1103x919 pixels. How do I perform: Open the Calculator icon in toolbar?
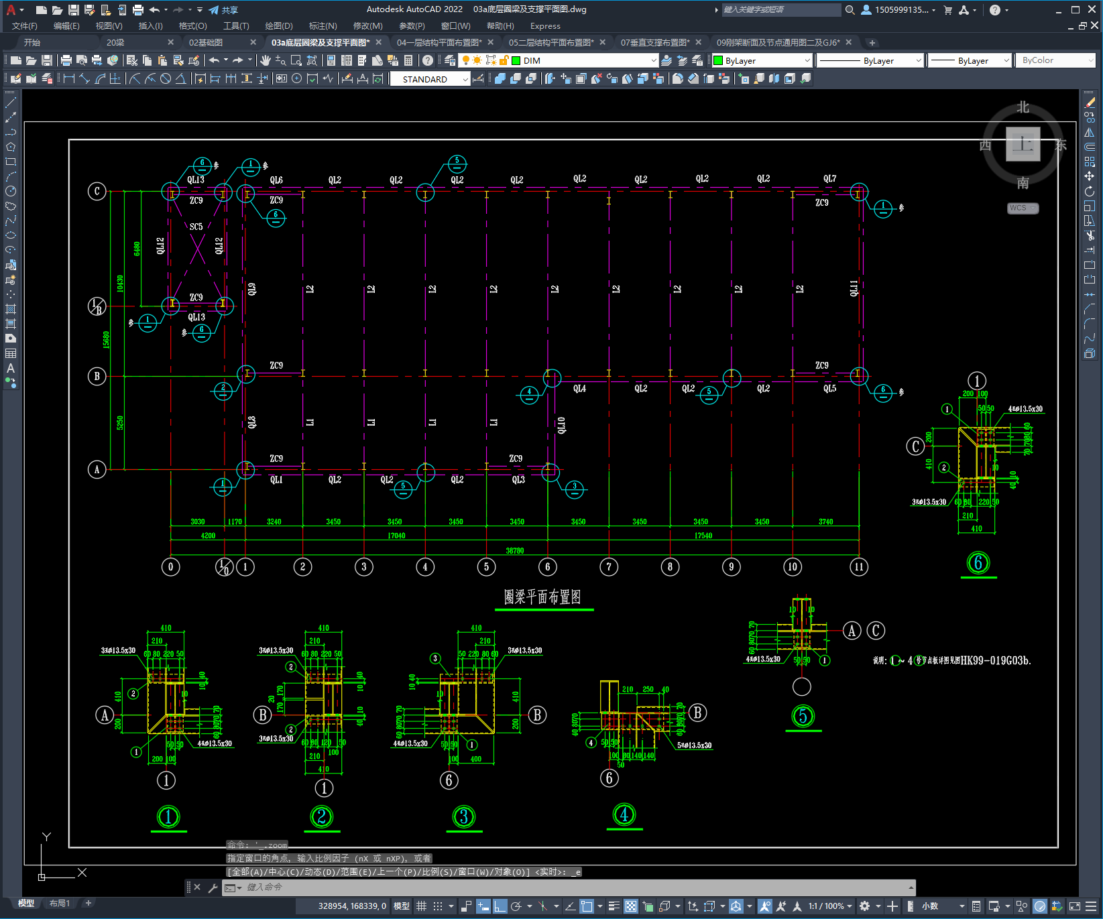(408, 60)
